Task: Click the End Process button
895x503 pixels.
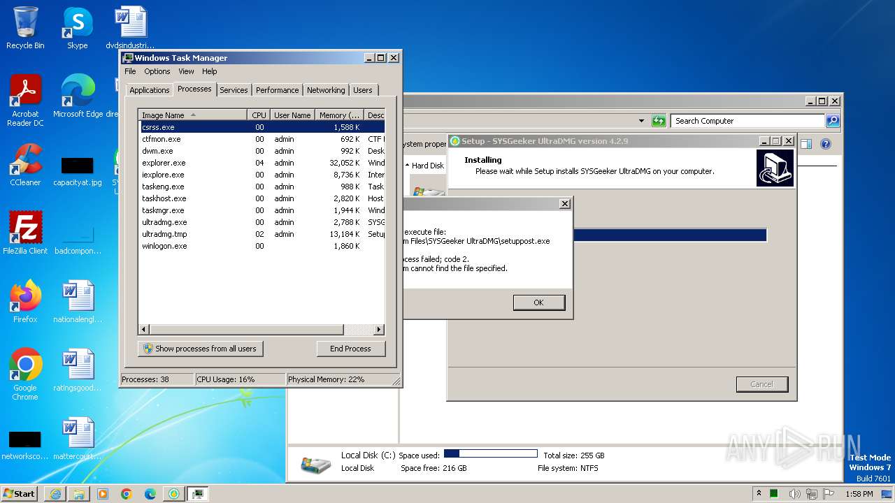Action: click(350, 349)
